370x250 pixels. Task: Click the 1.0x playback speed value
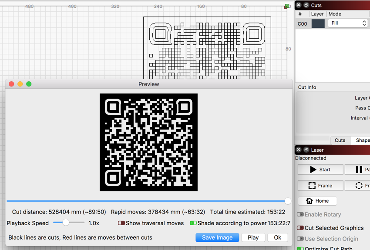click(x=94, y=223)
